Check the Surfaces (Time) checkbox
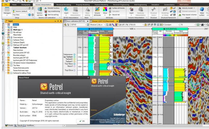 [x=11, y=40]
